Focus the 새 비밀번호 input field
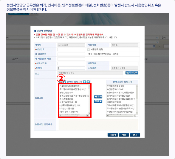The height and width of the screenshot is (159, 175). pyautogui.click(x=71, y=54)
